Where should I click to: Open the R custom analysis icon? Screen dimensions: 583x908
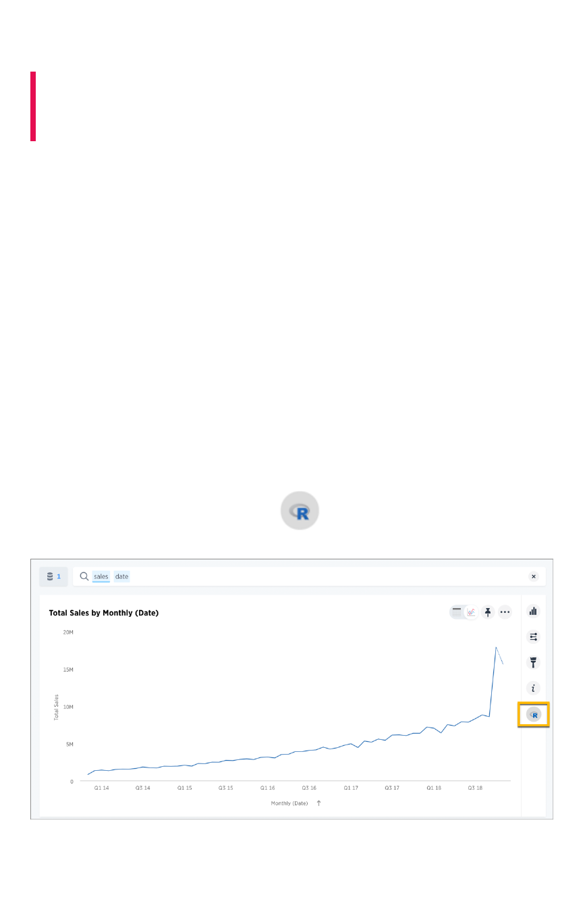click(534, 714)
